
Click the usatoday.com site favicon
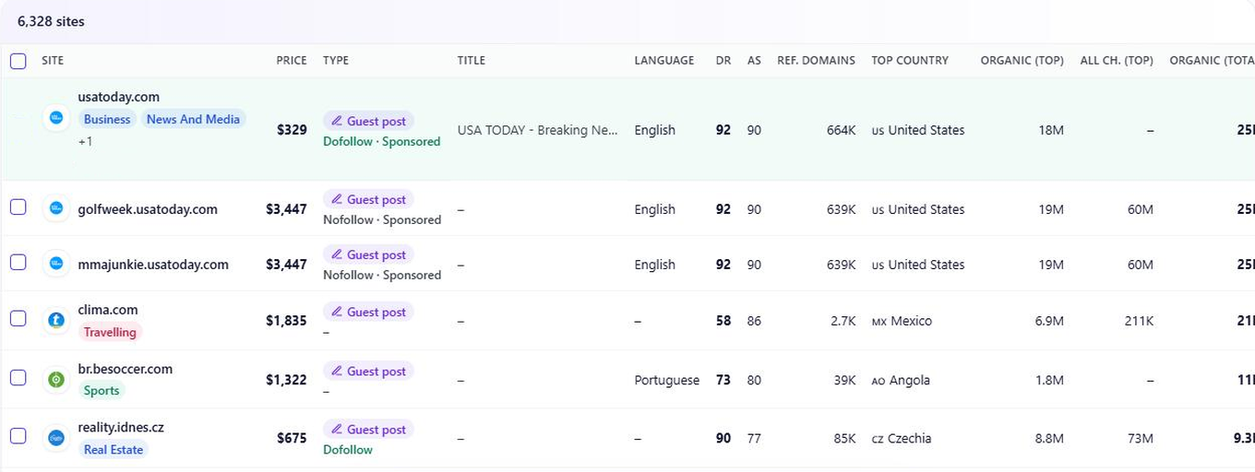tap(56, 118)
